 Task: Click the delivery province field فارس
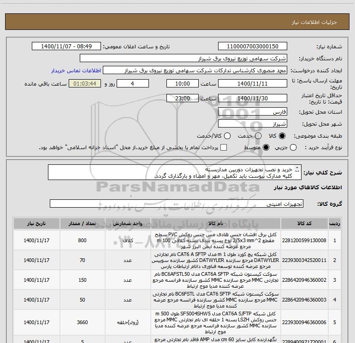point(253,112)
